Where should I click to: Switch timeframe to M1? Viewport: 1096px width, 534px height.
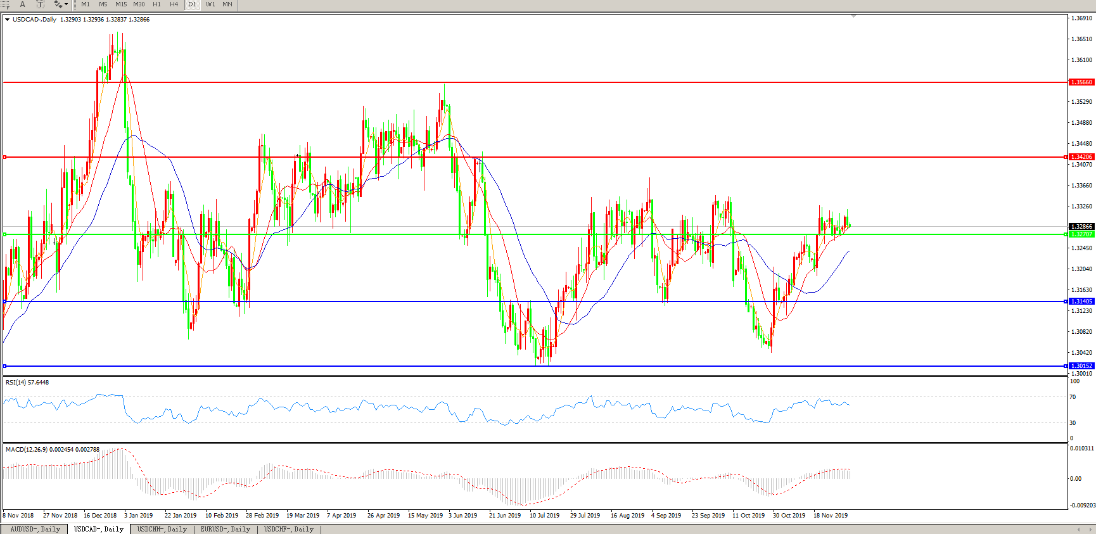86,4
